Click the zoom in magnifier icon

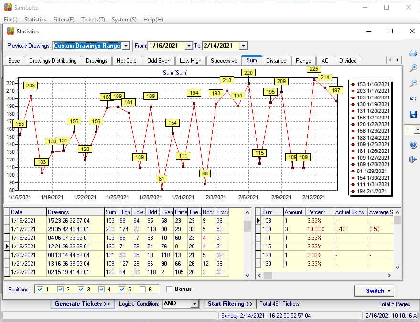pos(413,68)
